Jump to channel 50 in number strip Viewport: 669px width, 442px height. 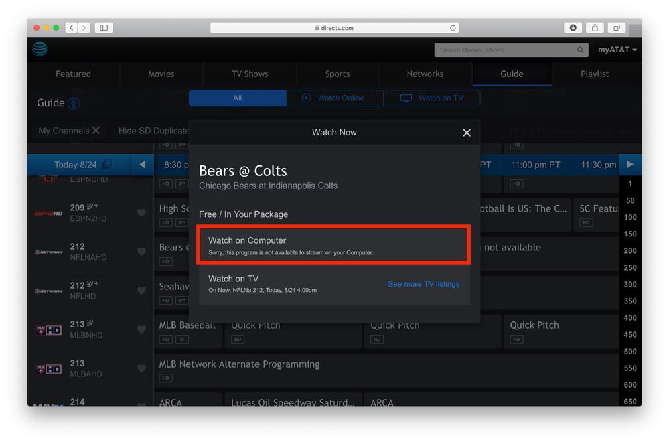630,200
